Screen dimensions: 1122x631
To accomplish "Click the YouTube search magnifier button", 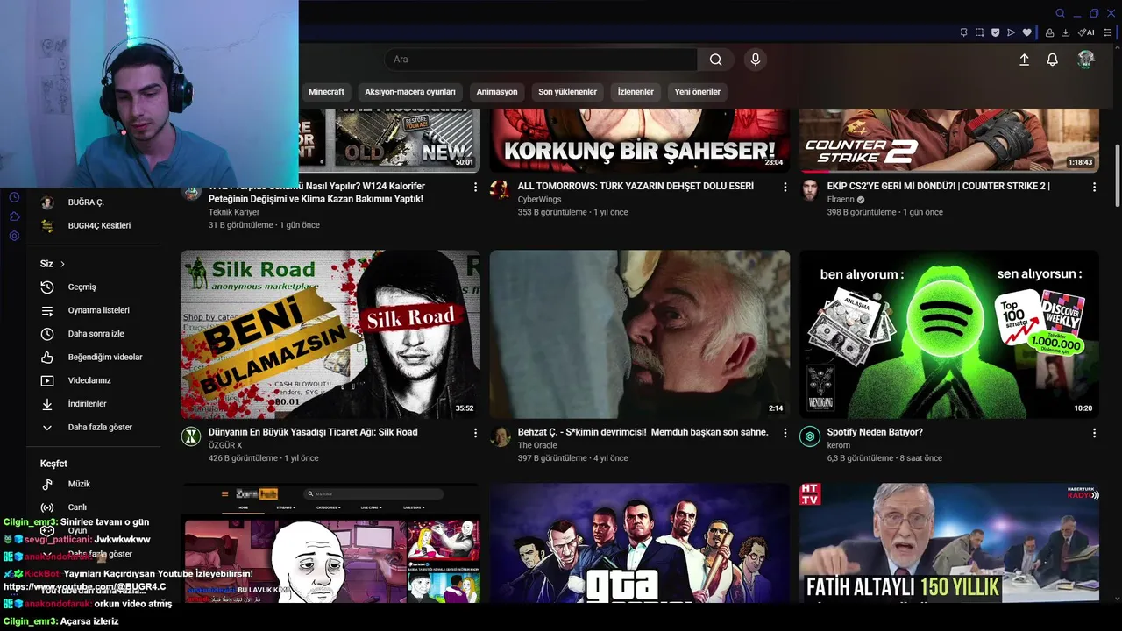I will click(716, 60).
